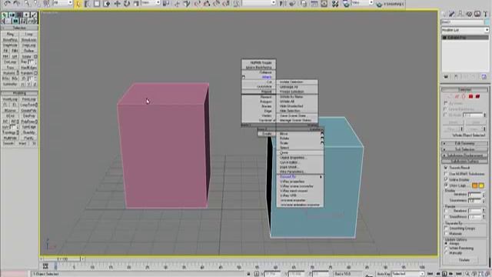The width and height of the screenshot is (492, 277).
Task: Click the orange Show Cage color swatch
Action: (x=475, y=185)
